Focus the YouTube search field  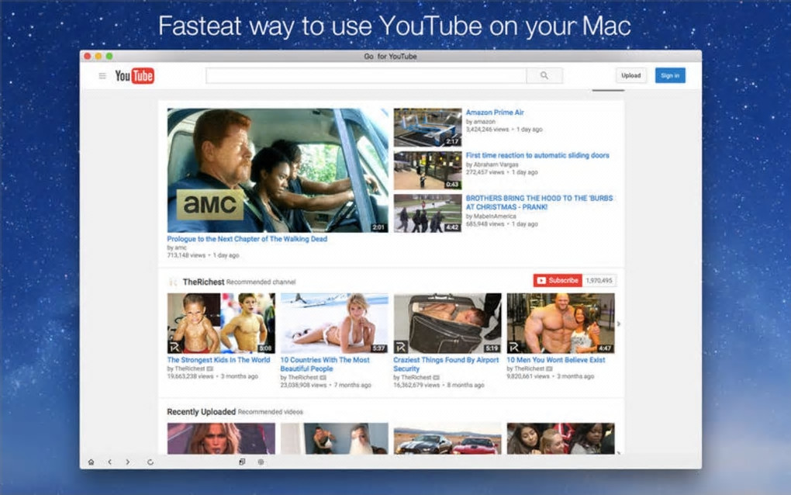366,75
